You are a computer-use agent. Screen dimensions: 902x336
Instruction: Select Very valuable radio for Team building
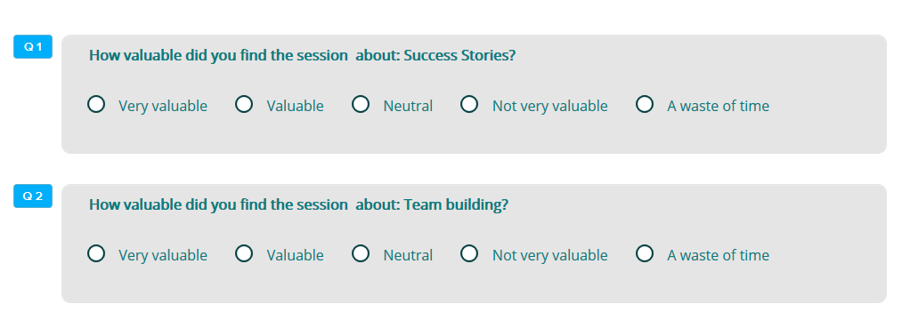[x=96, y=253]
